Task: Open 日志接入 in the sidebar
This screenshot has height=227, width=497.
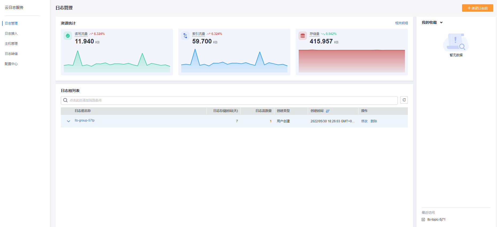Action: (x=11, y=34)
